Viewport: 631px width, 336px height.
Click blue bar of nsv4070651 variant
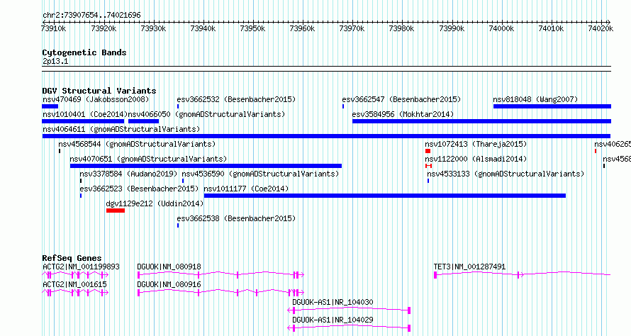pos(206,166)
